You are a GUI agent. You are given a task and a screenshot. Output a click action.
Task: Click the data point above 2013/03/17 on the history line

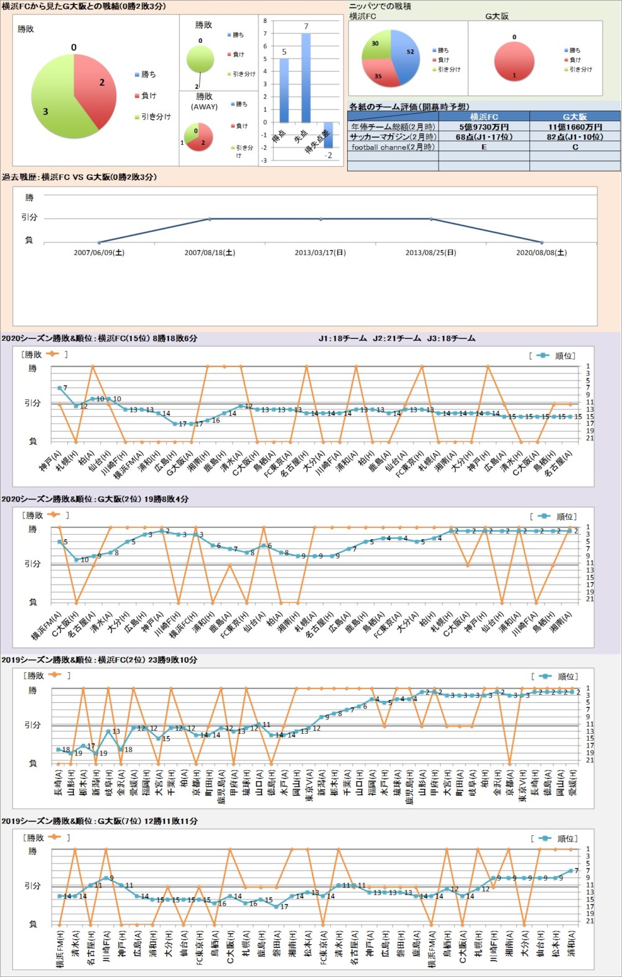(x=320, y=219)
